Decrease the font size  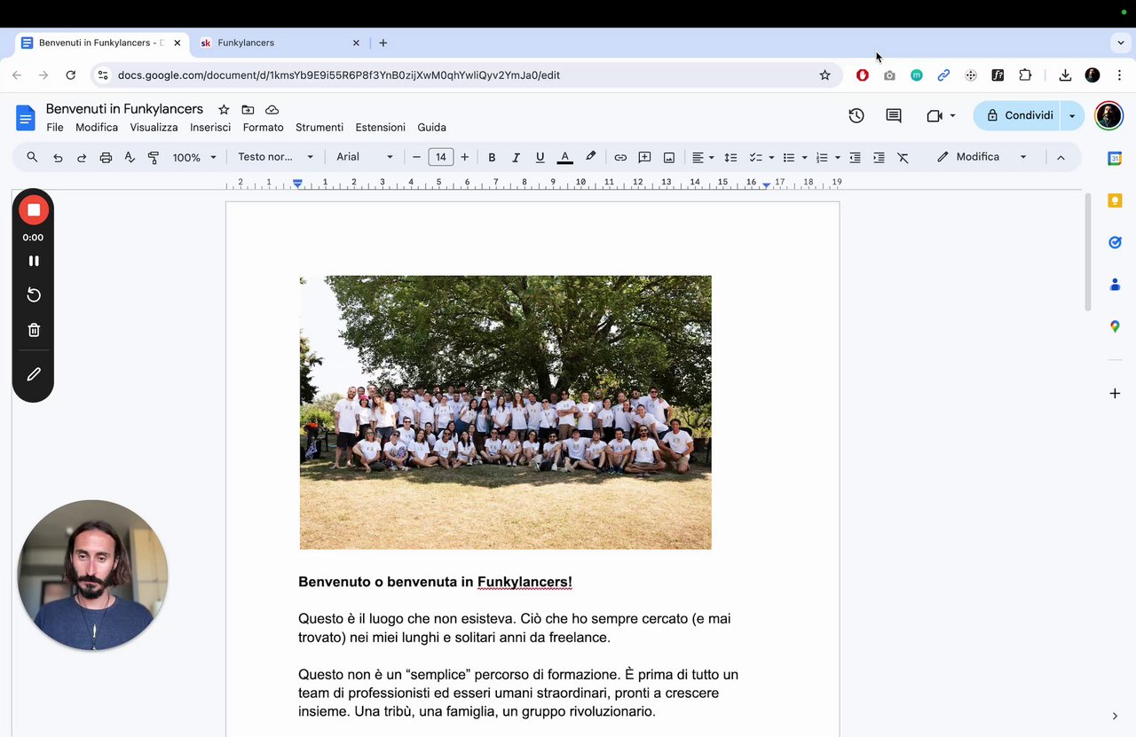417,157
